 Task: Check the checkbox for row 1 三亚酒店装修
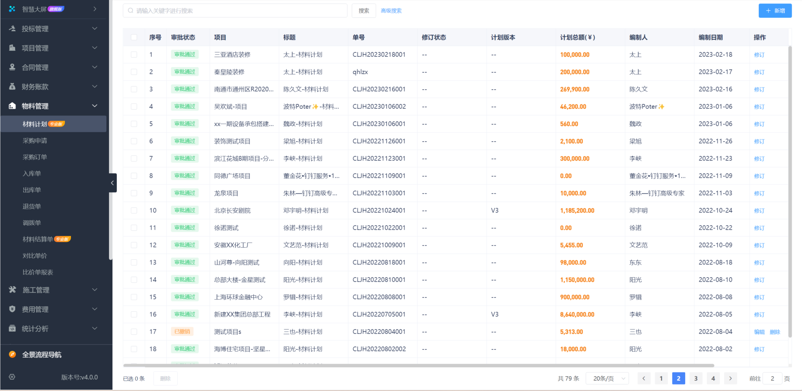(134, 55)
